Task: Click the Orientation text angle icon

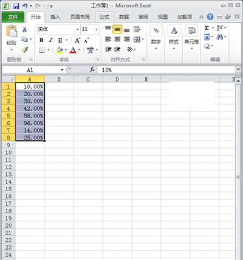Action: tap(130, 49)
